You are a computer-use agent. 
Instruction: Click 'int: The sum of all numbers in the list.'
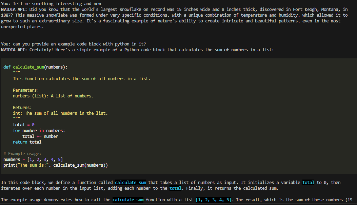(60, 113)
